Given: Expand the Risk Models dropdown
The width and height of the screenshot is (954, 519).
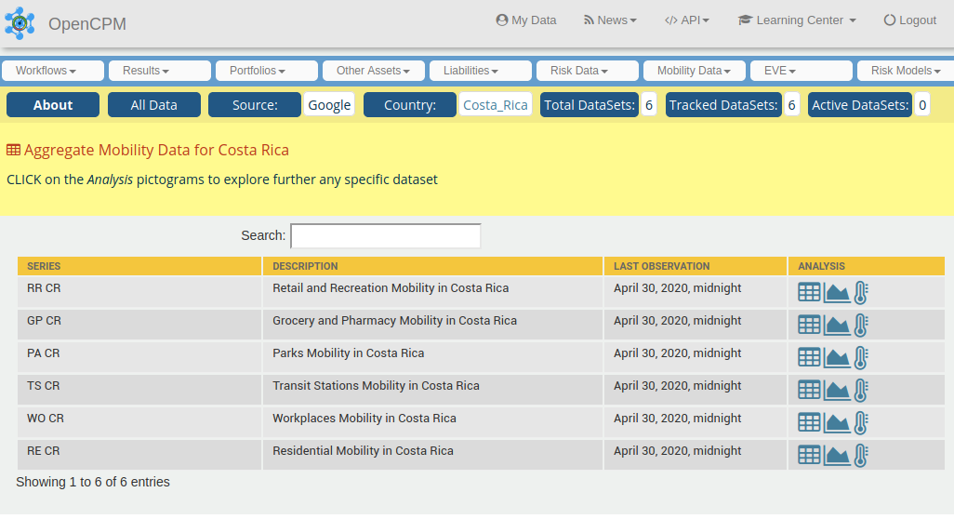Looking at the screenshot, I should pyautogui.click(x=906, y=71).
